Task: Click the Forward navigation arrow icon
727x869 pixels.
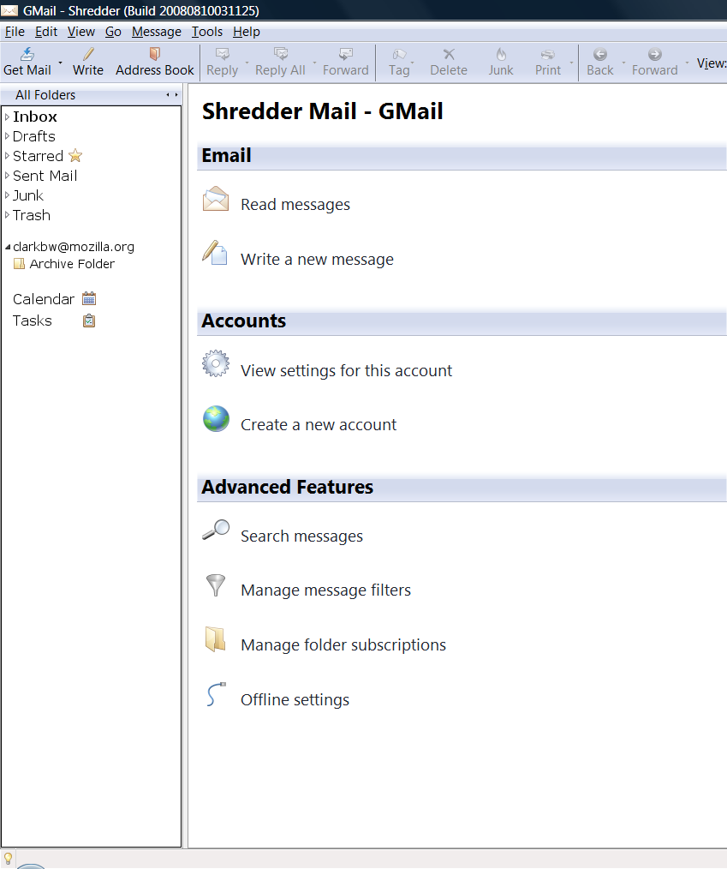Action: (654, 54)
